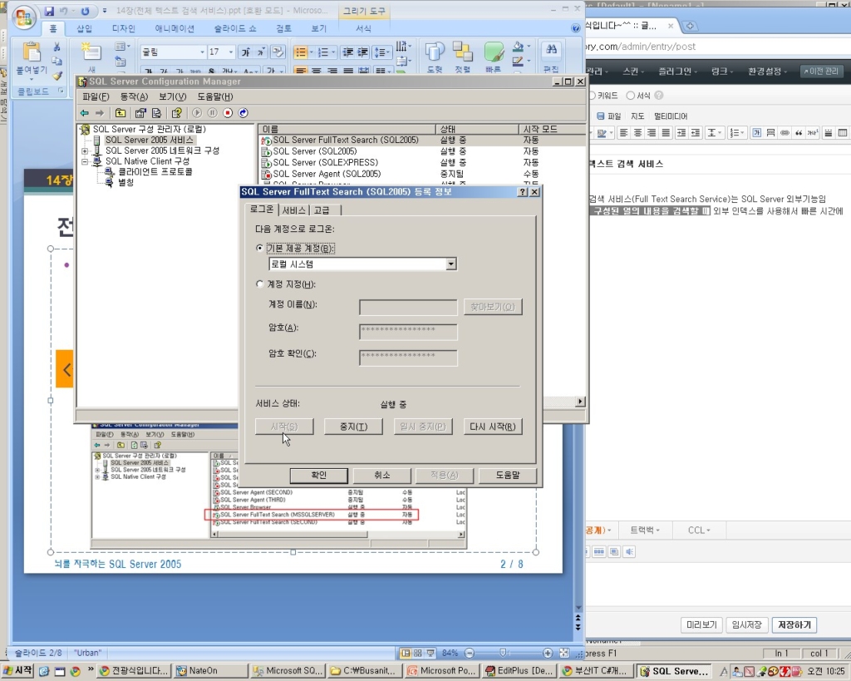Click the 이름 column header in service list

pos(347,129)
